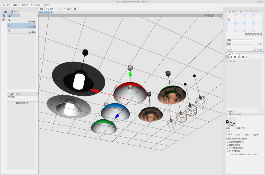The image size is (265, 175).
Task: Click the Undo arrow icon
Action: [x=61, y=9]
